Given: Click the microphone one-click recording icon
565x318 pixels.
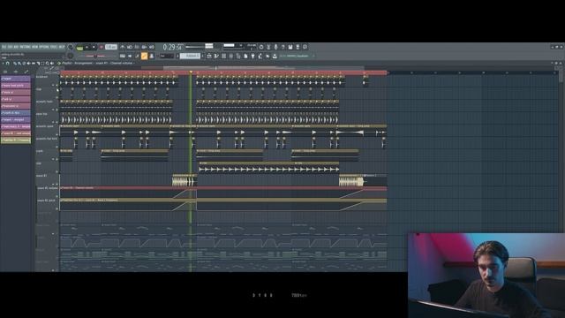Looking at the screenshot, I should click(x=275, y=47).
